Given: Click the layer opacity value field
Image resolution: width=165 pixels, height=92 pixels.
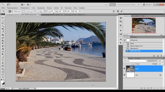Looking at the screenshot, I should pyautogui.click(x=160, y=61).
